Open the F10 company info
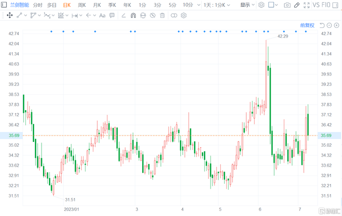342x216 pixels. click(326, 5)
